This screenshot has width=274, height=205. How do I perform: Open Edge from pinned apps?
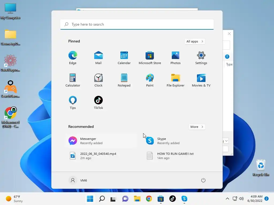73,58
